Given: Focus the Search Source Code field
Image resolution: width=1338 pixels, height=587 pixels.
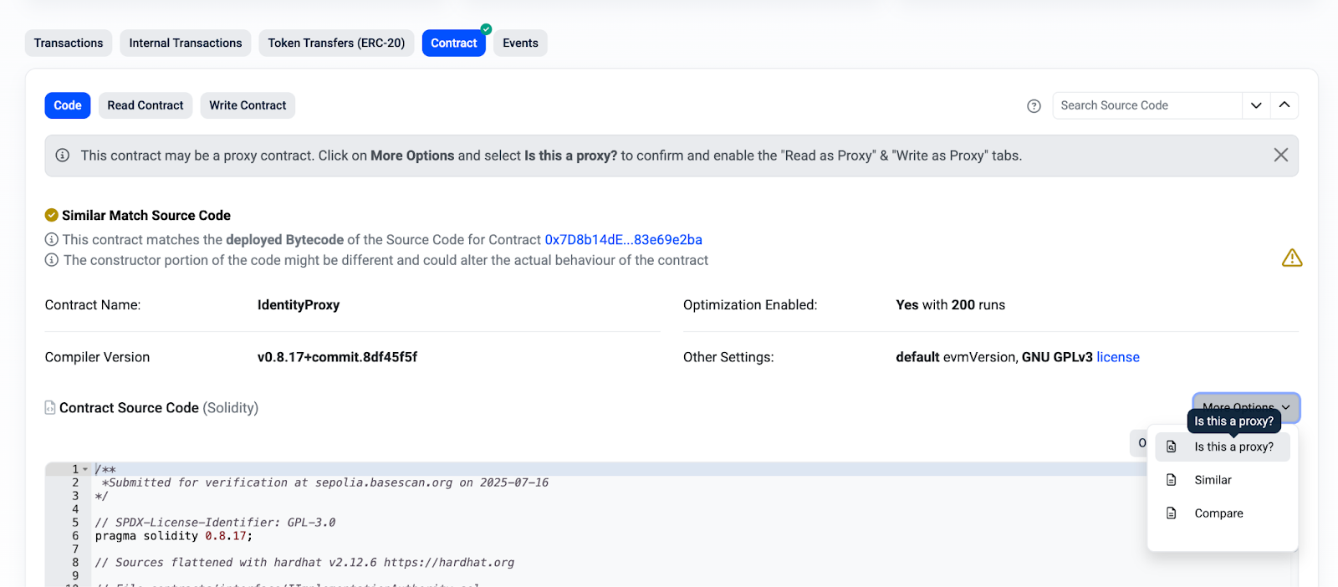Looking at the screenshot, I should pyautogui.click(x=1146, y=105).
